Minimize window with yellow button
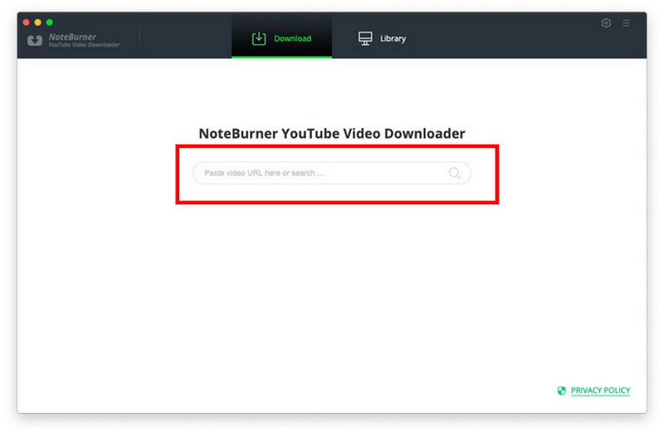 tap(37, 22)
